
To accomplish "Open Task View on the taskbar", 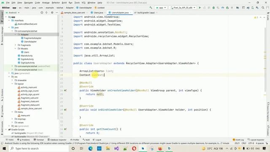I will (x=81, y=148).
